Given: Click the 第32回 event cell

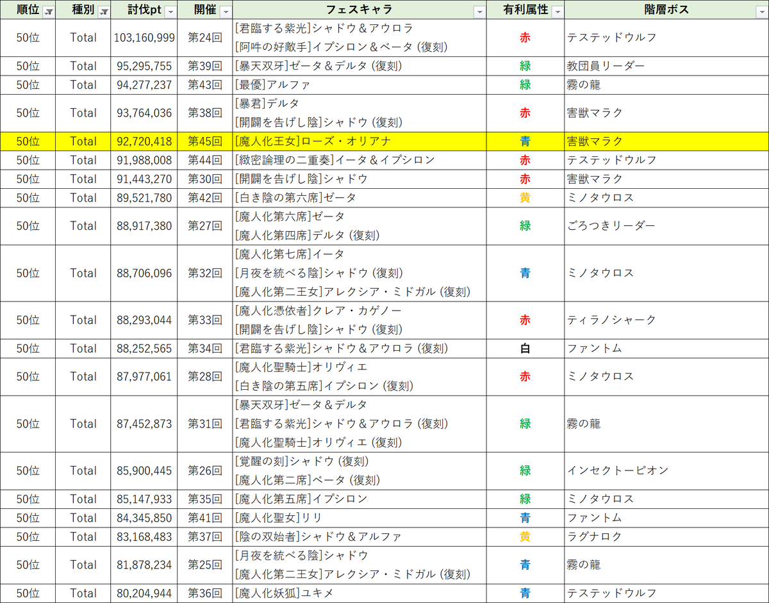Looking at the screenshot, I should point(205,273).
